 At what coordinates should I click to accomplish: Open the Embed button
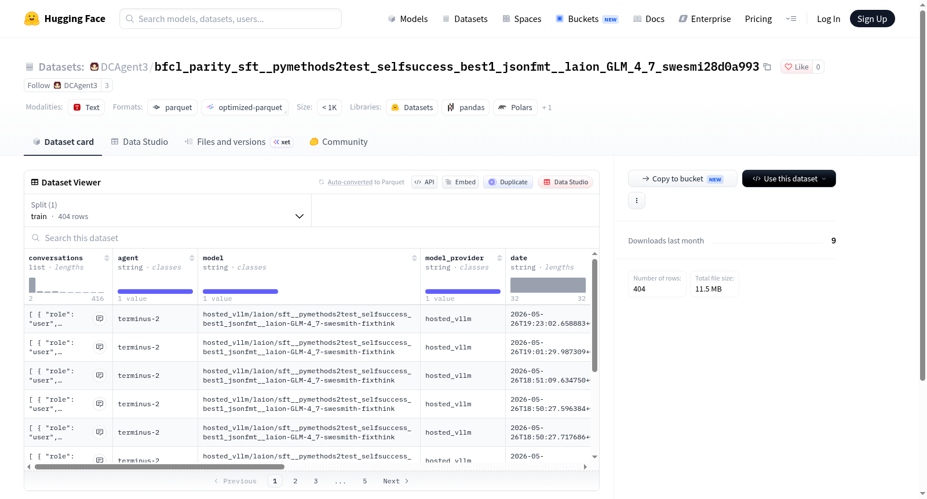[x=460, y=182]
